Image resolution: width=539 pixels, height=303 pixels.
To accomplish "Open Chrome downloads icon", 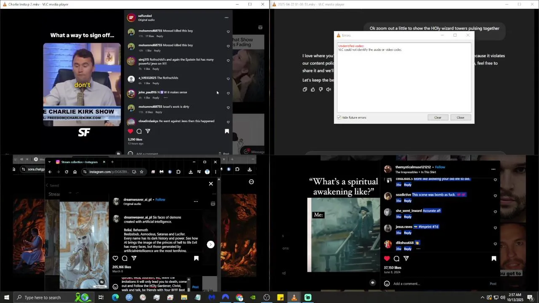I will pos(191,172).
